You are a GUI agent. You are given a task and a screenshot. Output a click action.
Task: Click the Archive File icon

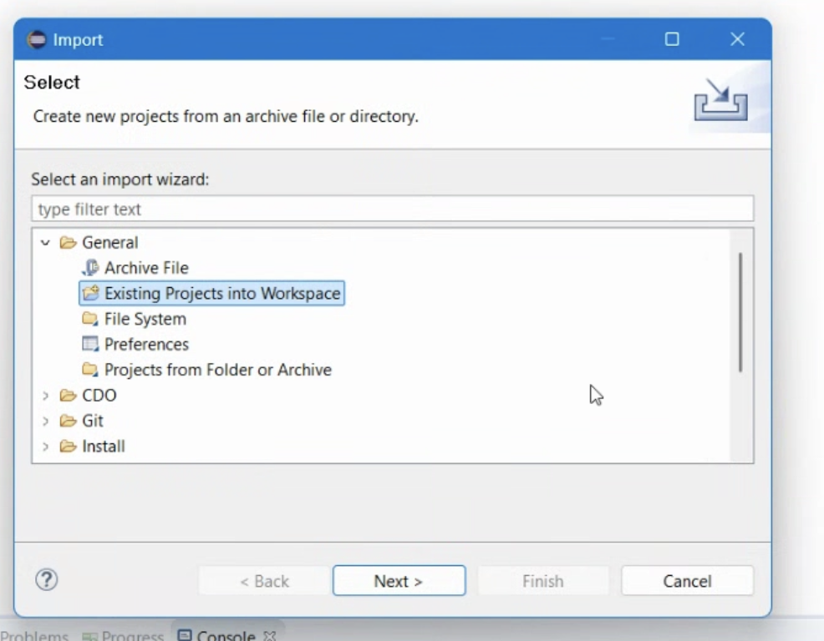coord(90,268)
